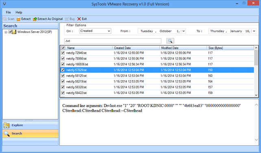
Task: Select file netcfg-78998.txt
Action: click(76, 59)
